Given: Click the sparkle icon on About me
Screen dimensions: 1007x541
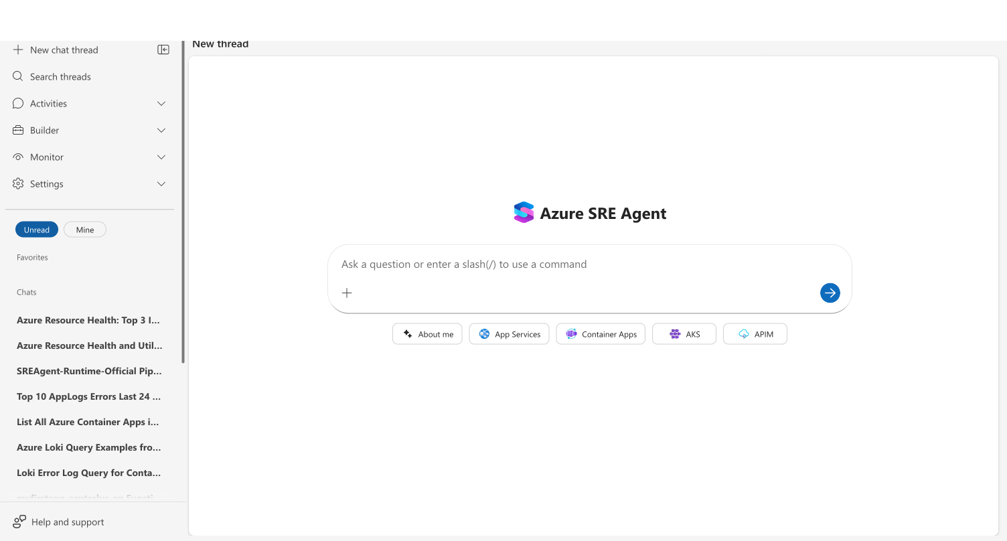Looking at the screenshot, I should tap(408, 333).
